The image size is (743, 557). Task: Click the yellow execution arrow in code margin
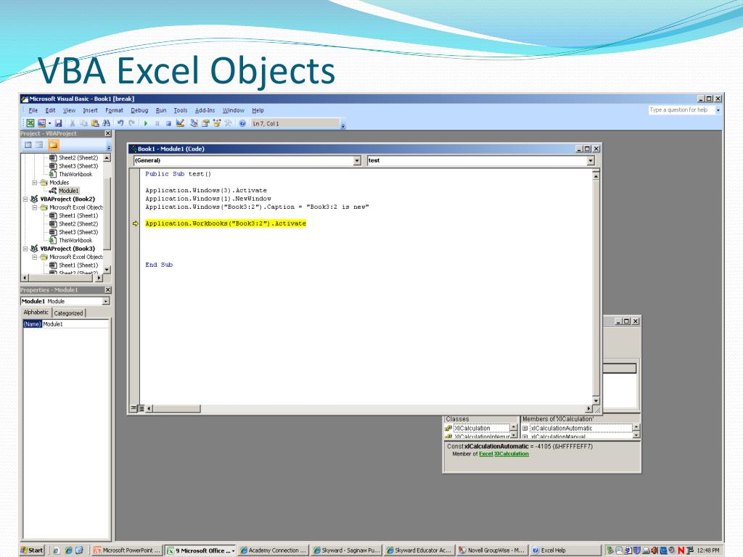coord(135,223)
